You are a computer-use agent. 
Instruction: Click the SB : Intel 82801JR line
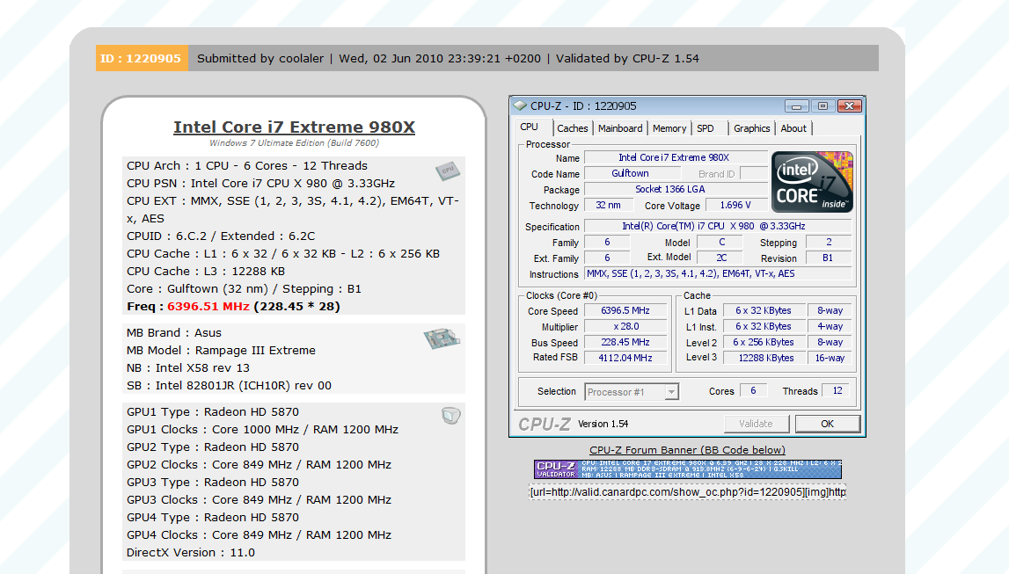click(229, 386)
